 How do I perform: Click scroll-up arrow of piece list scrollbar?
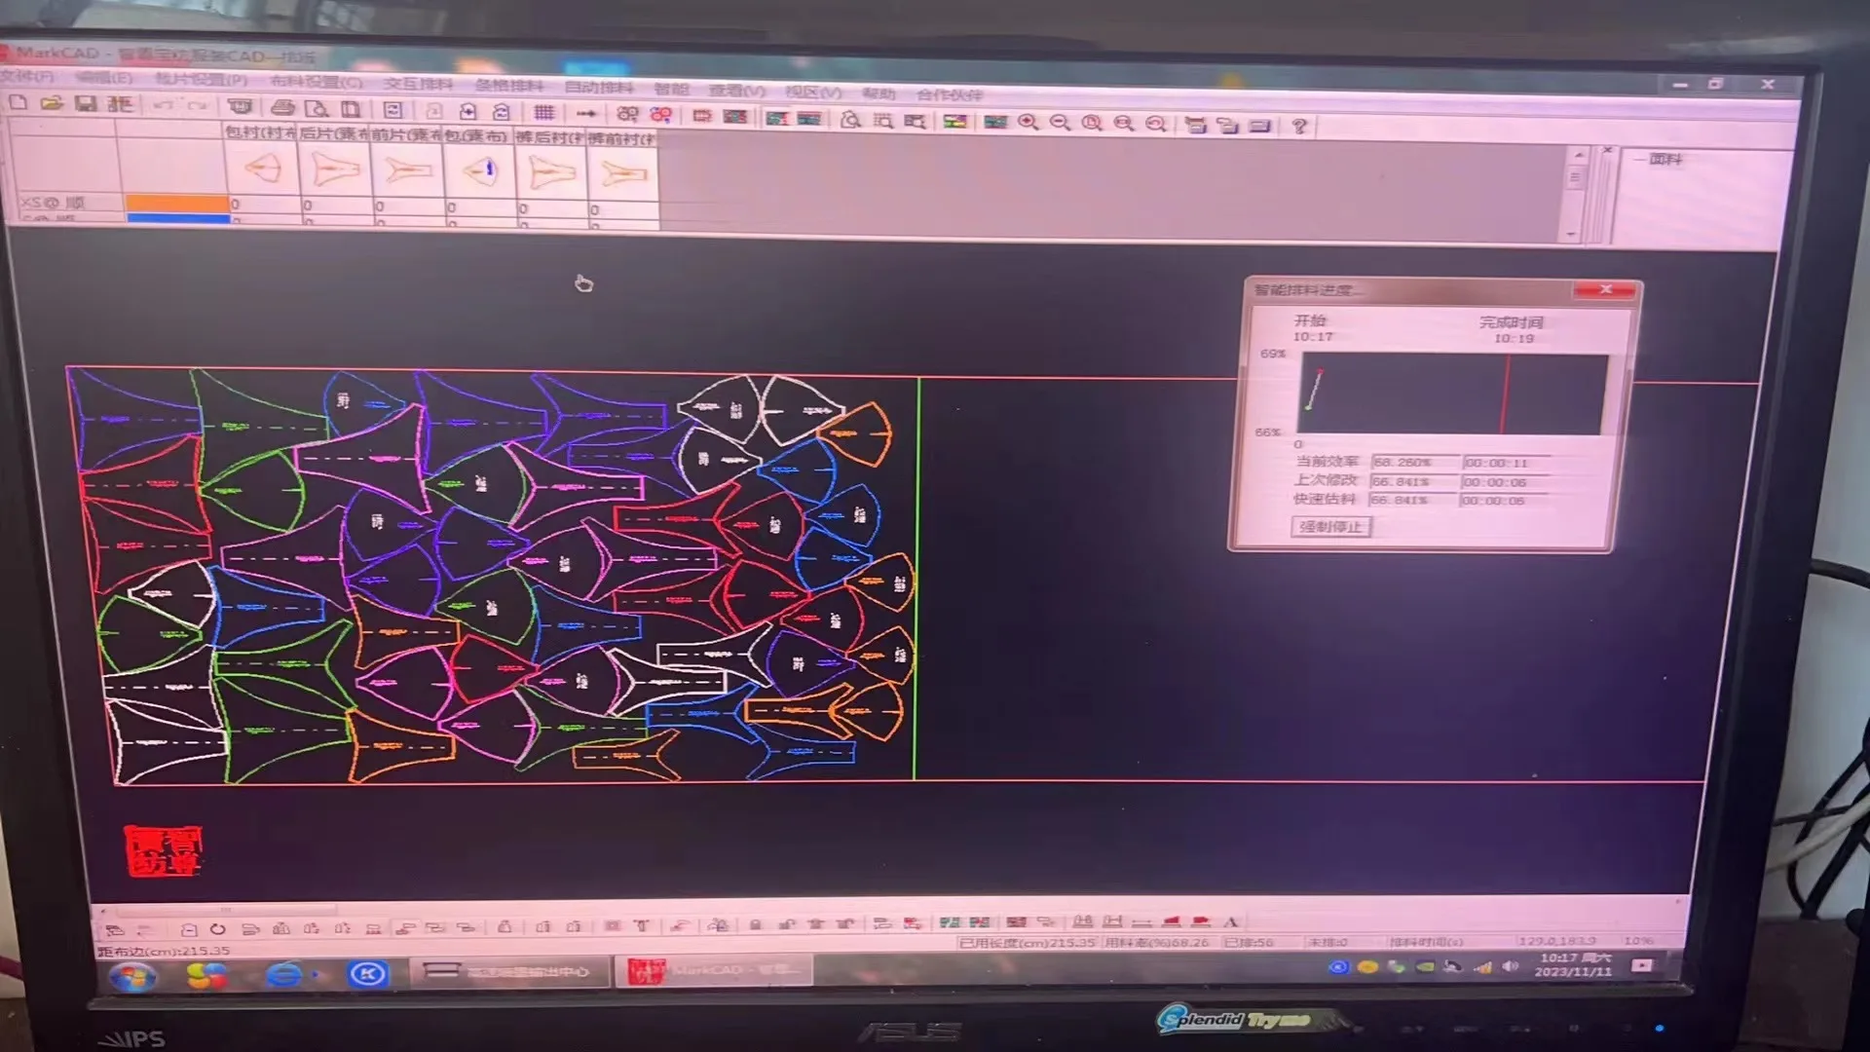click(1578, 156)
